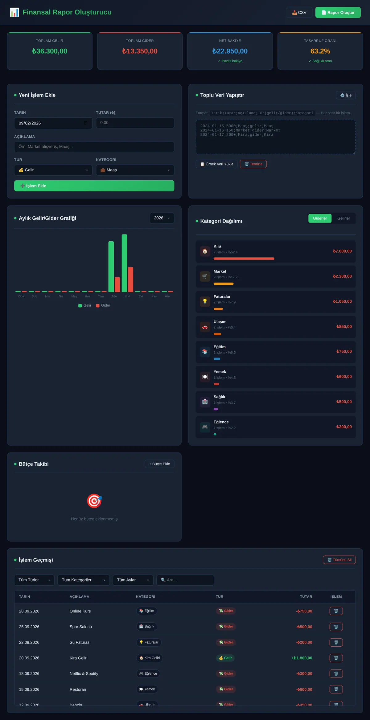The image size is (370, 720).
Task: Click the Eğitim books icon
Action: [x=205, y=352]
